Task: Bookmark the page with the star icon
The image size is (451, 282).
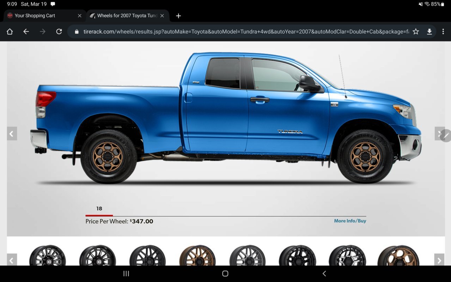Action: pyautogui.click(x=416, y=31)
